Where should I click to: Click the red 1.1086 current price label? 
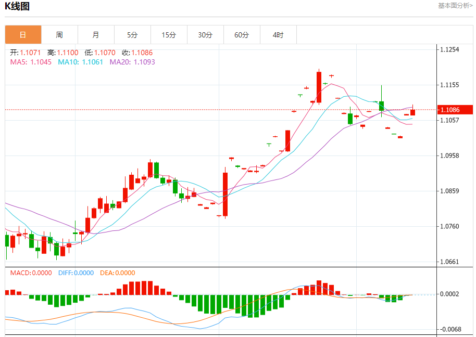pyautogui.click(x=455, y=110)
